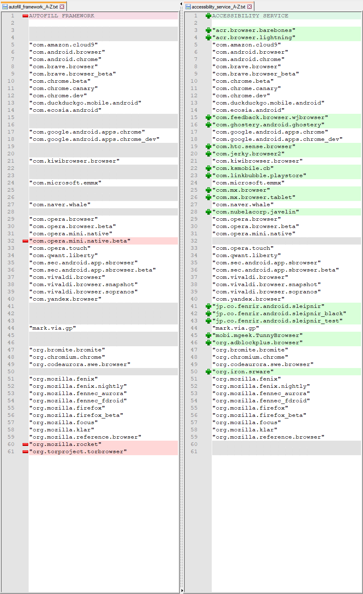This screenshot has width=363, height=594.
Task: Click "org.mozilla.fennec_fdroid" in left pane
Action: (x=78, y=401)
